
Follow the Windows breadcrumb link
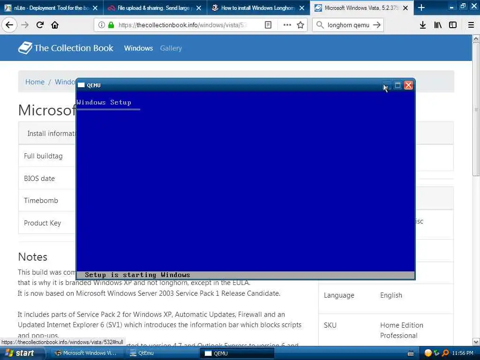point(65,82)
